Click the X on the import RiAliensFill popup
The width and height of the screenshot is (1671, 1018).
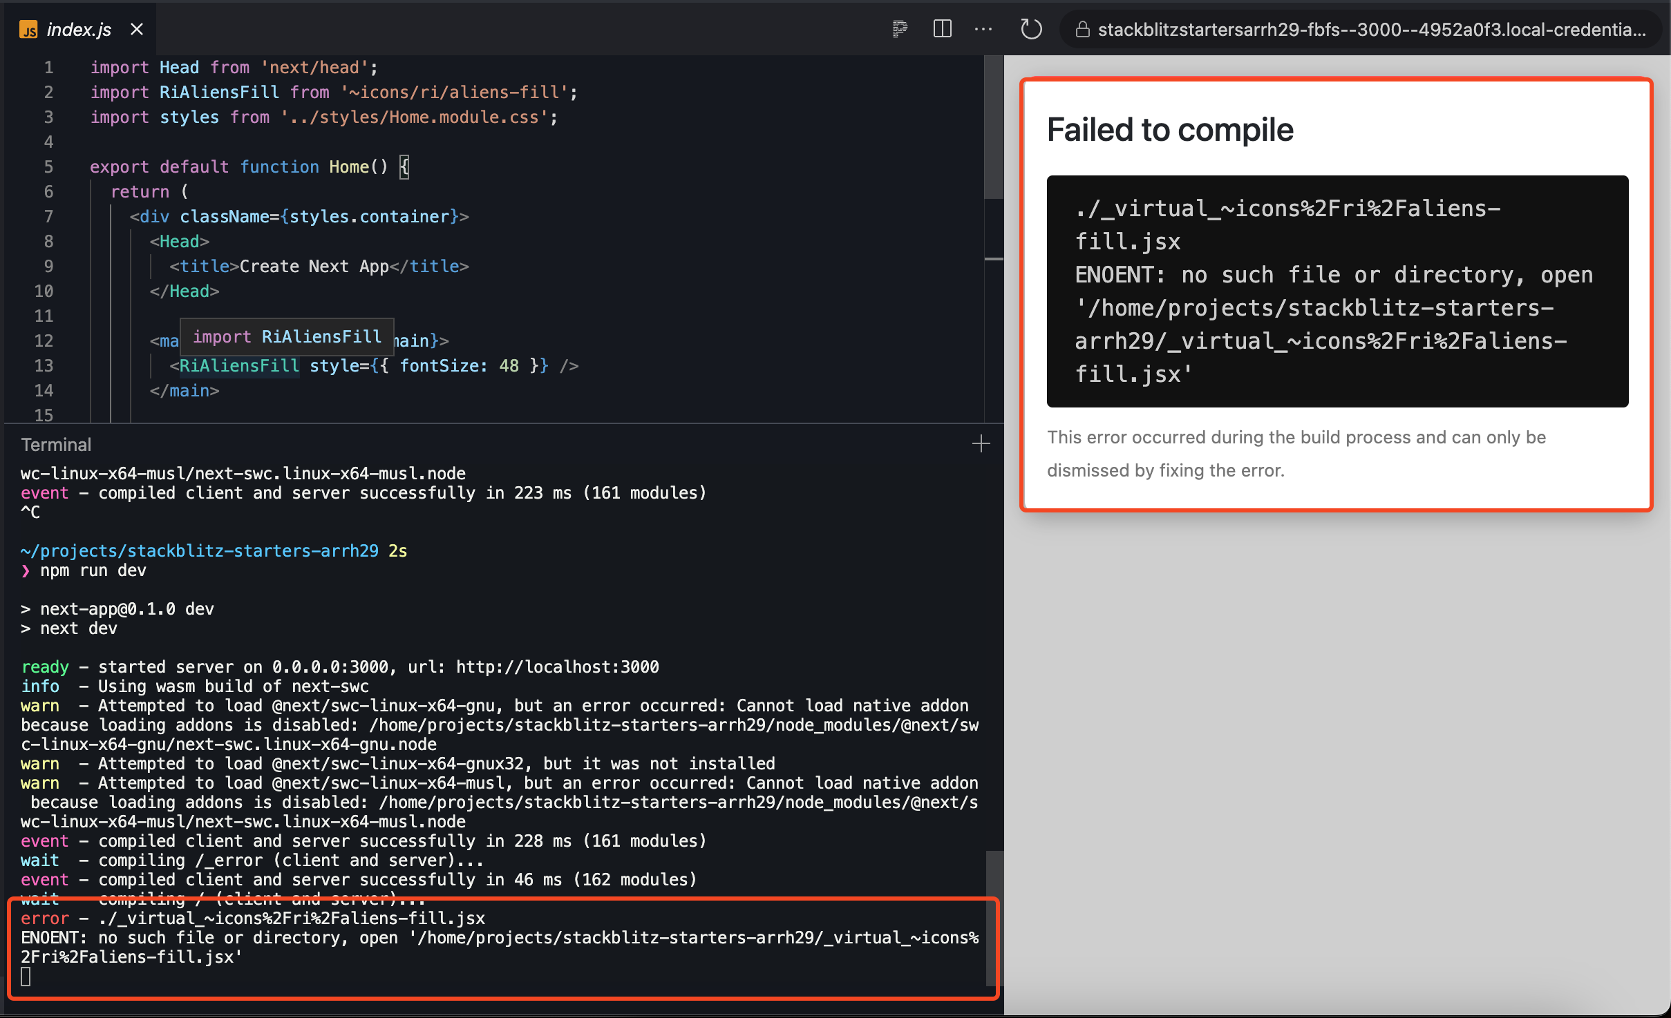tap(385, 337)
